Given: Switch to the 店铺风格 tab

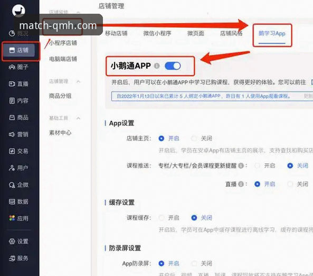Looking at the screenshot, I should pyautogui.click(x=231, y=33).
